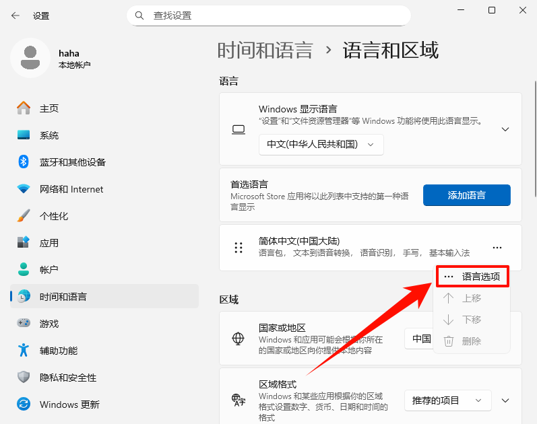The image size is (537, 424).
Task: Click the up arrow icon for 上移
Action: (x=448, y=298)
